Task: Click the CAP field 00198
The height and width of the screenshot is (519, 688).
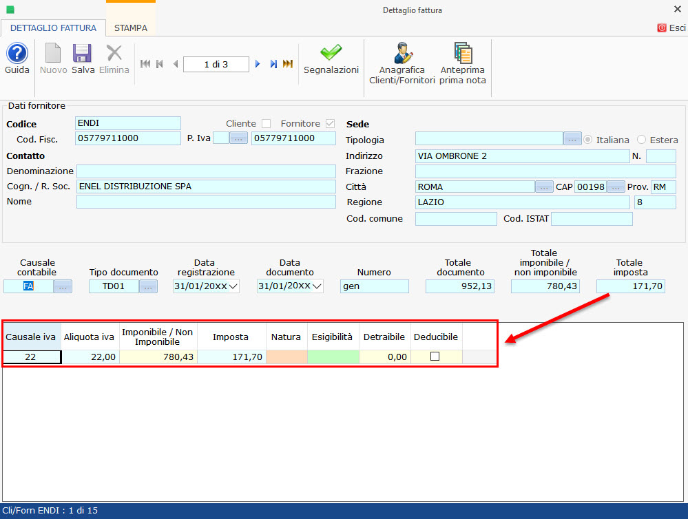Action: tap(591, 187)
